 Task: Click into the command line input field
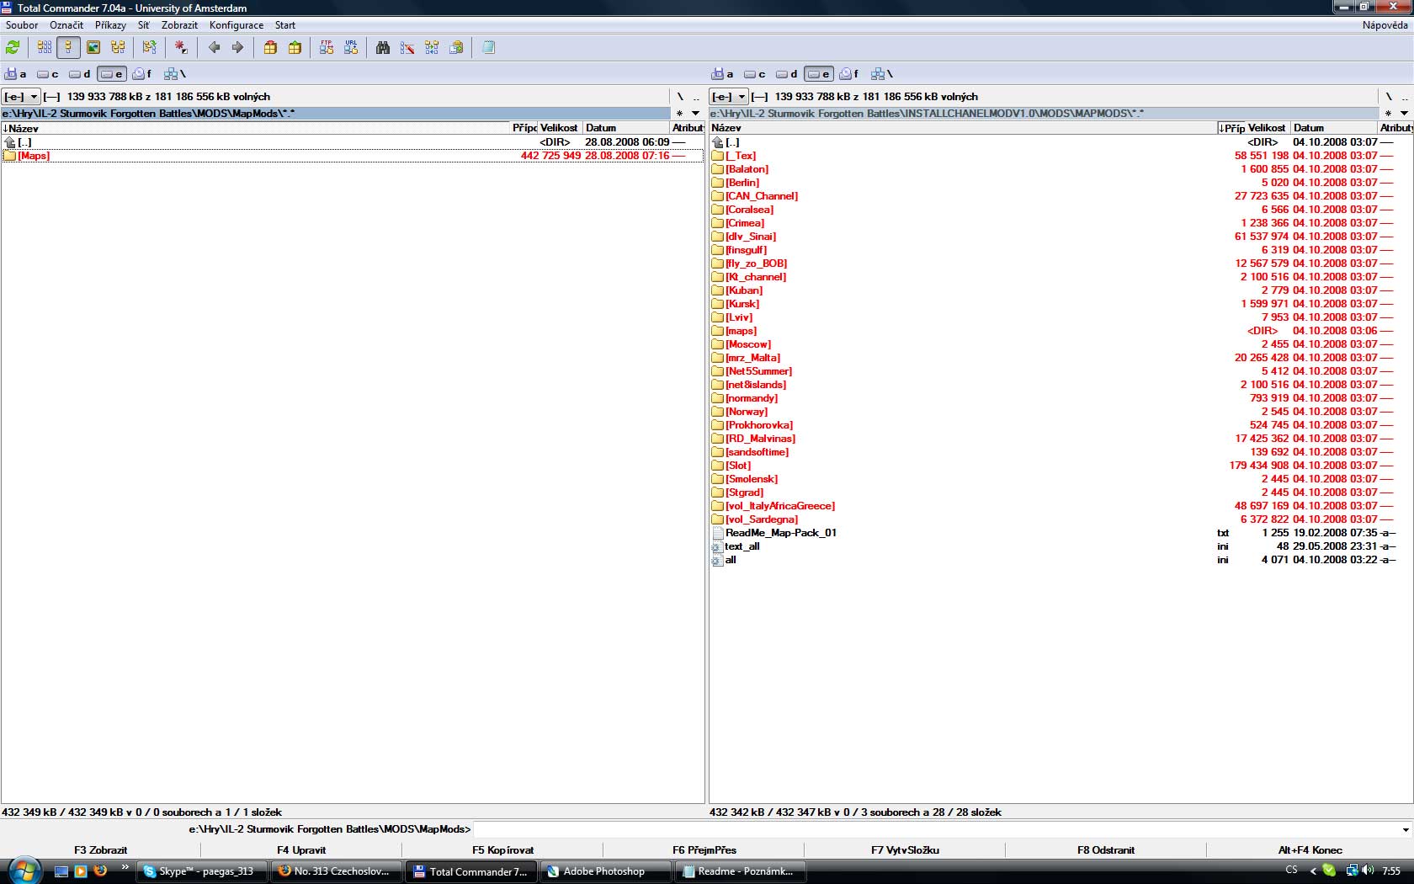pyautogui.click(x=936, y=830)
